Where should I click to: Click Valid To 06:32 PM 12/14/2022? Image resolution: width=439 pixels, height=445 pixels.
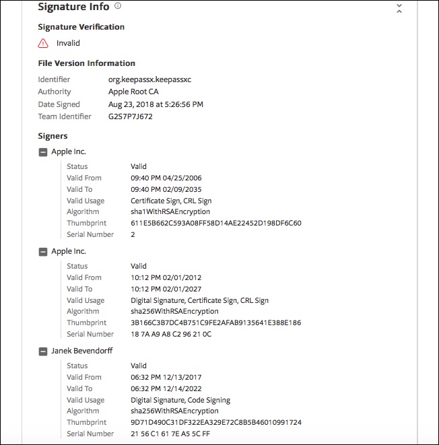coord(166,388)
